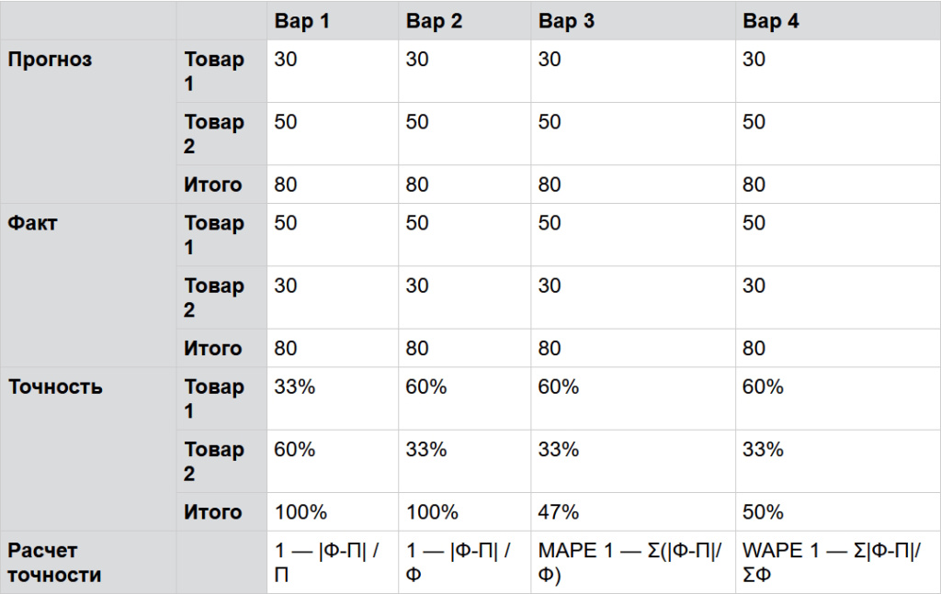Click the 47% total cell in Вар 3
Viewport: 941px width, 594px height.
pos(557,512)
